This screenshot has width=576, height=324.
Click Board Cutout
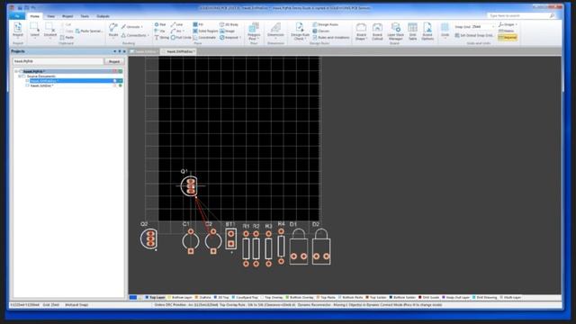377,31
